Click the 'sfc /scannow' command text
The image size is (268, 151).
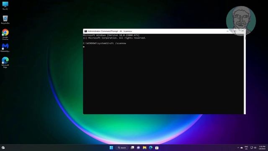[118, 43]
